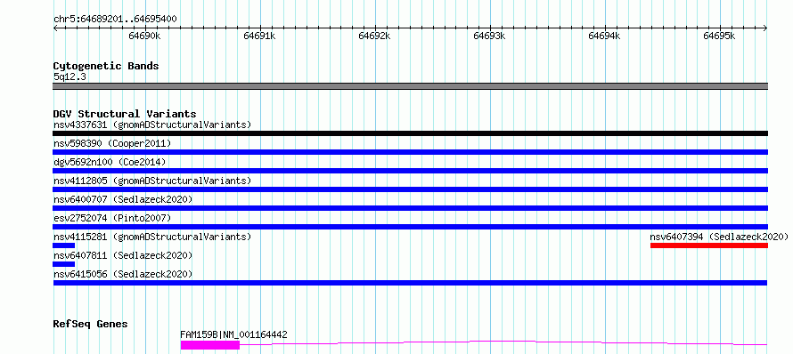Click the Cytogenetic Bands track title
793x354 pixels.
[x=106, y=66]
